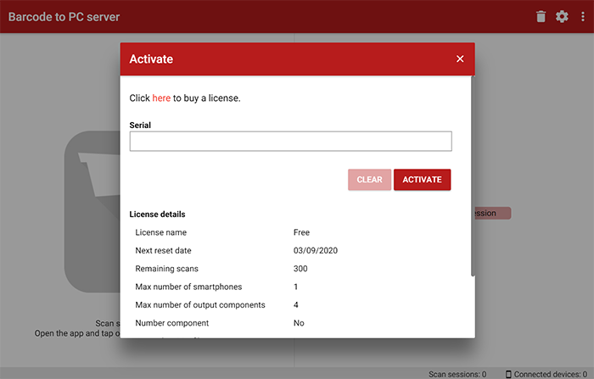Open the three-dot overflow menu
The image size is (594, 379).
[x=583, y=17]
